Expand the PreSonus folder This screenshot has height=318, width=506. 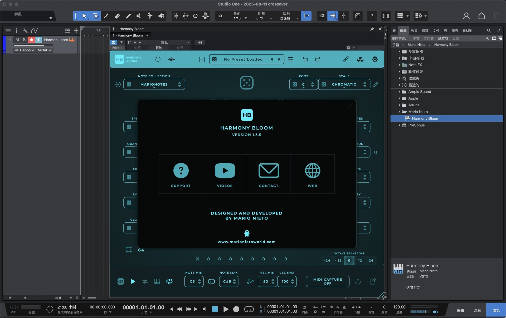tap(400, 125)
